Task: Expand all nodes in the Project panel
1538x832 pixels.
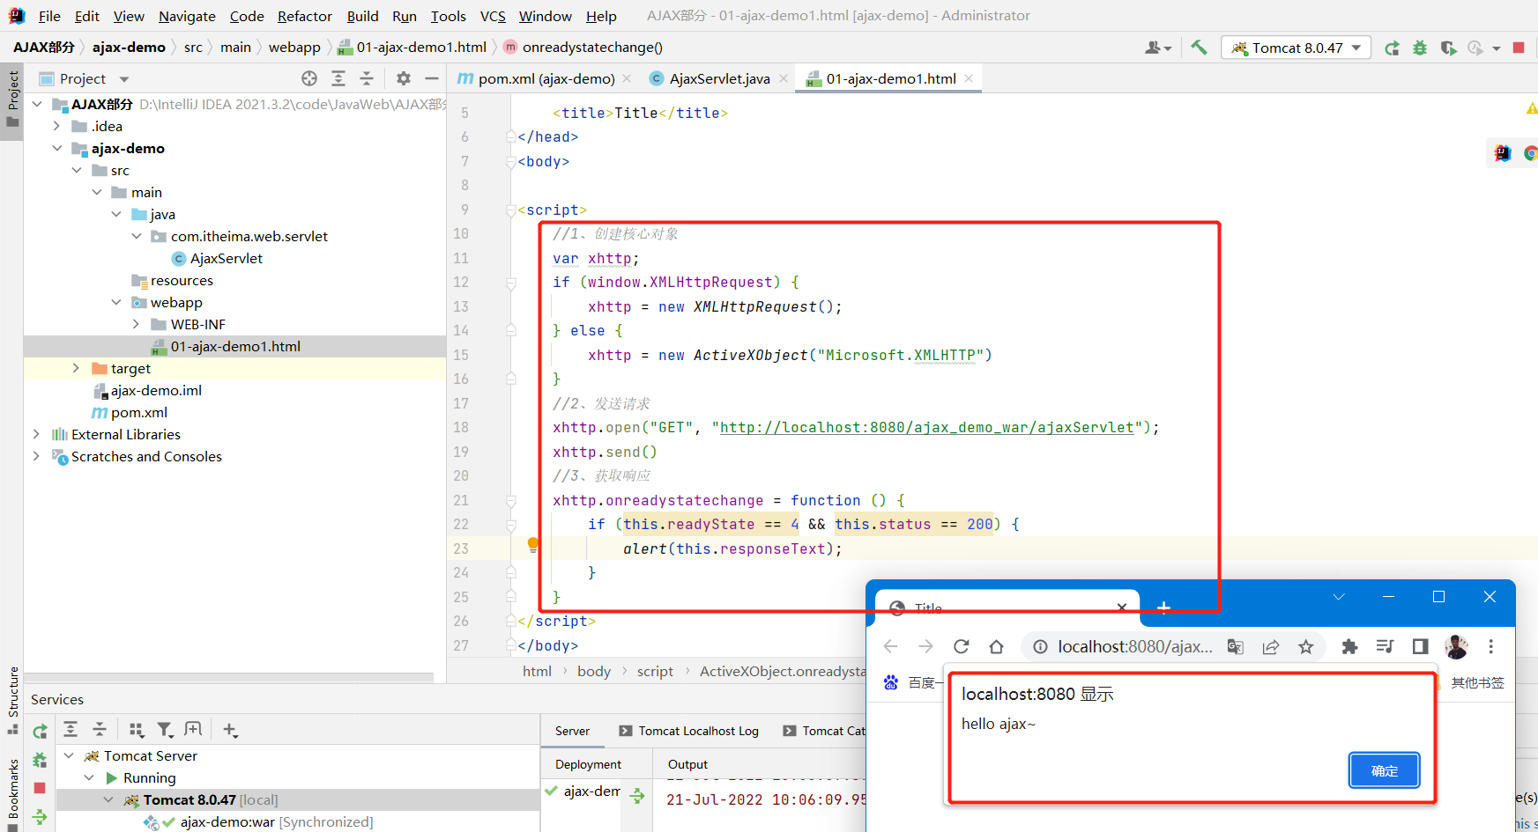Action: point(338,78)
